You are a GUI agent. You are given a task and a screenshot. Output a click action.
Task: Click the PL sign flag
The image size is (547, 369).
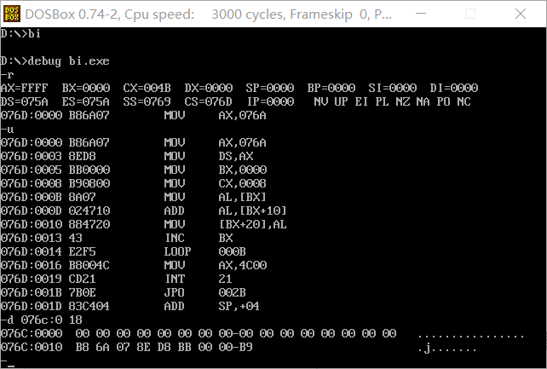382,101
